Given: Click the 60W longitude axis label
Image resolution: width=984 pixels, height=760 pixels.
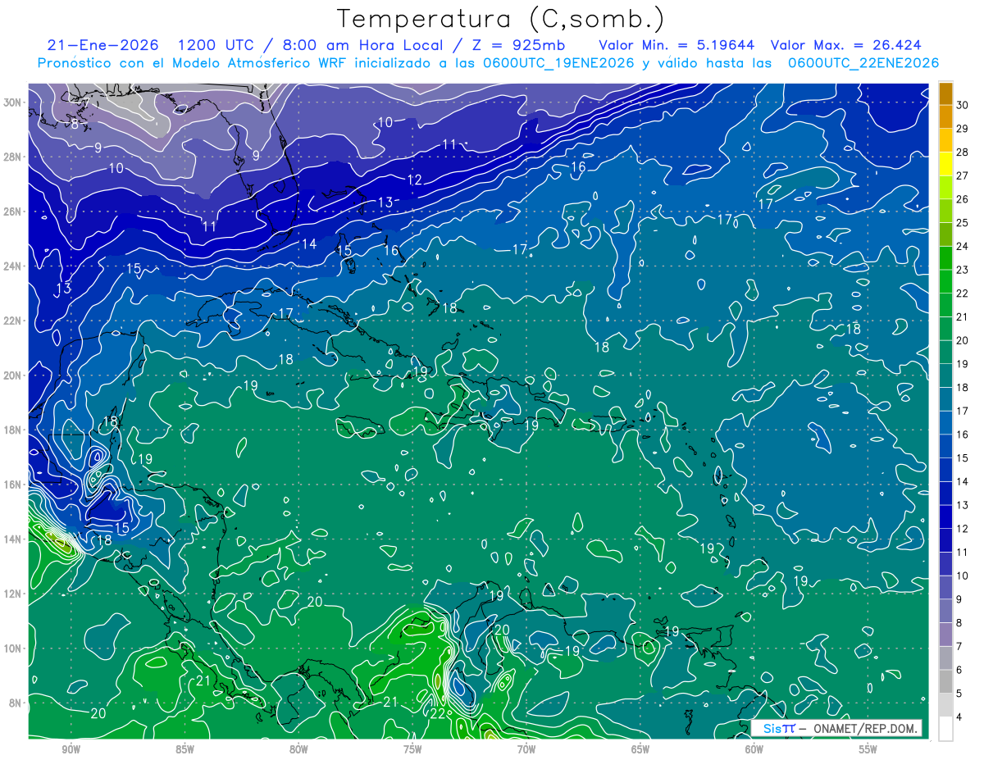Looking at the screenshot, I should (x=754, y=749).
